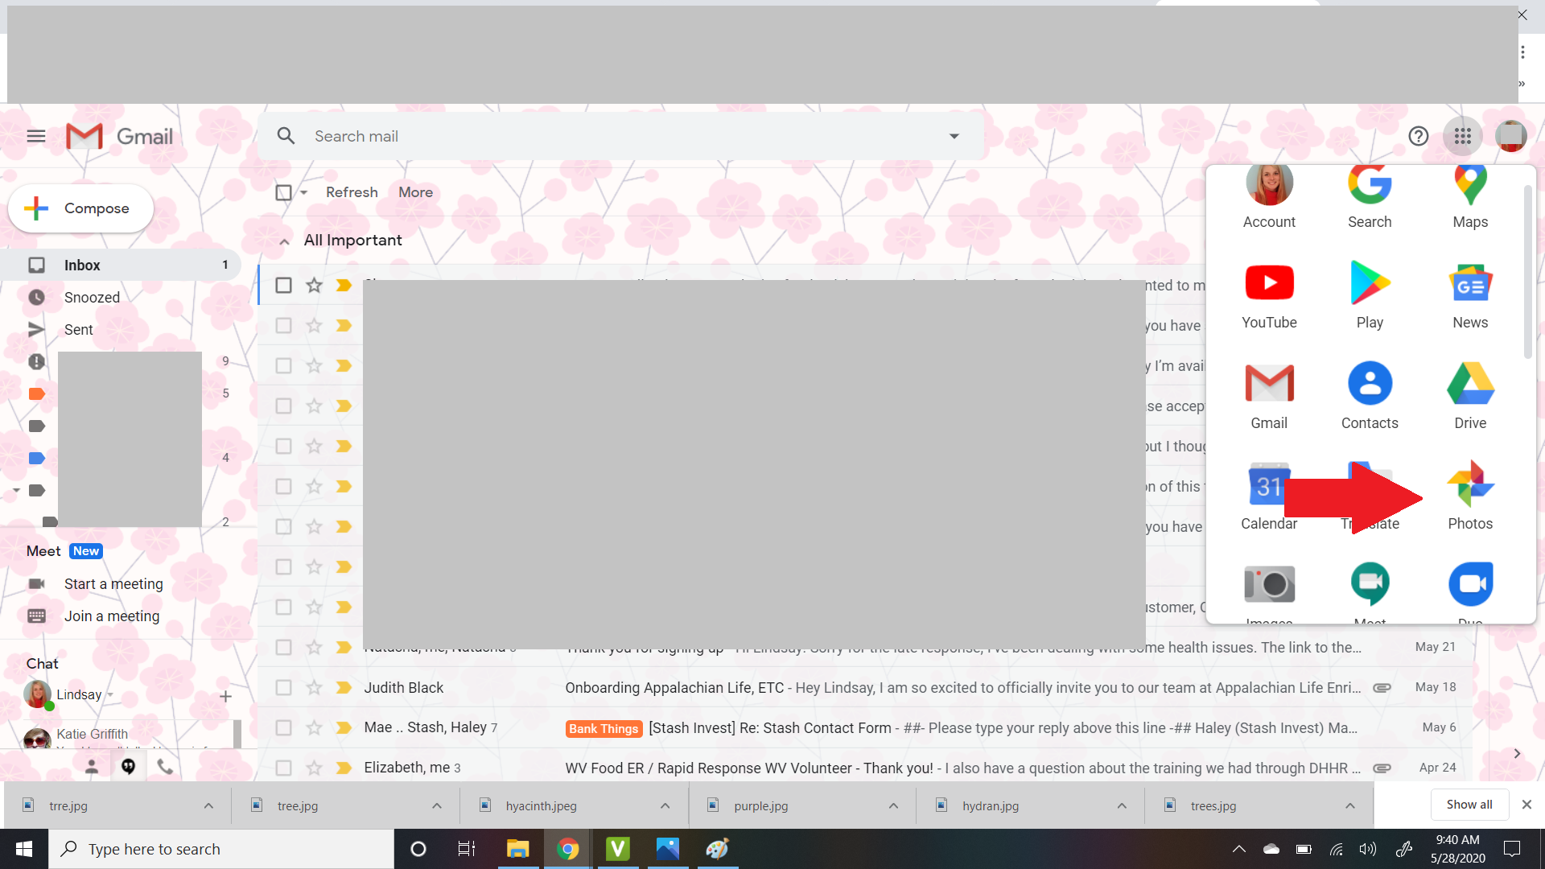Click Refresh inbox button
This screenshot has height=869, width=1545.
pos(352,192)
